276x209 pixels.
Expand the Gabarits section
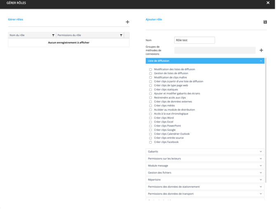(x=205, y=151)
